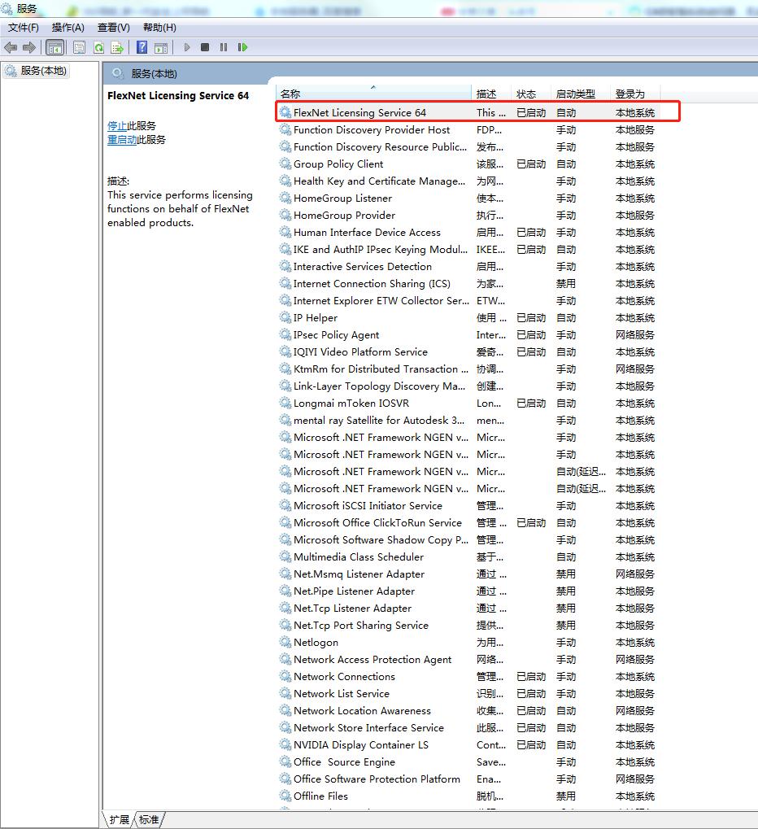Sort services by the 名称 column header
The image size is (758, 829).
(290, 94)
